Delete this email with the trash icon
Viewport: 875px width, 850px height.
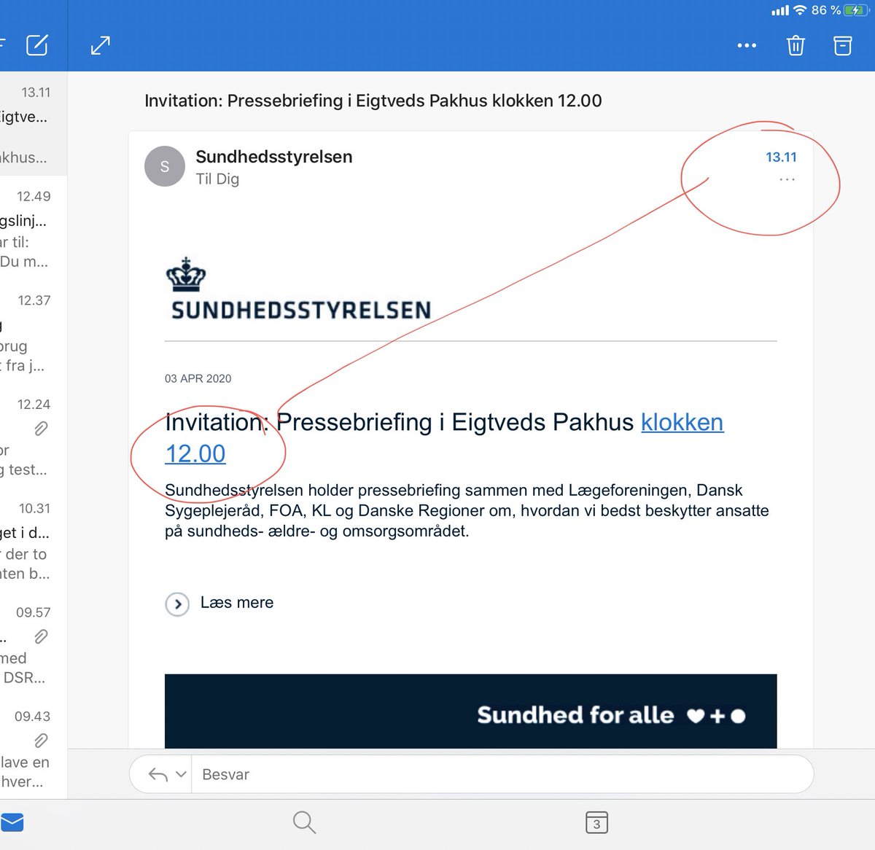(796, 45)
